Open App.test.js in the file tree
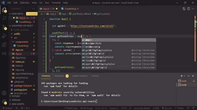This screenshot has height=110, width=197. point(21,58)
